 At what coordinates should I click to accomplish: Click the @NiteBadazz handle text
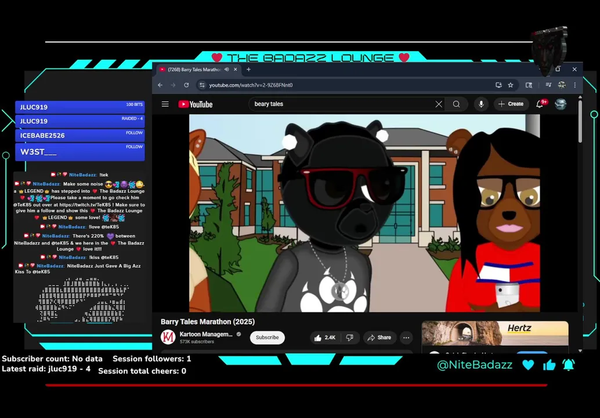[475, 365]
